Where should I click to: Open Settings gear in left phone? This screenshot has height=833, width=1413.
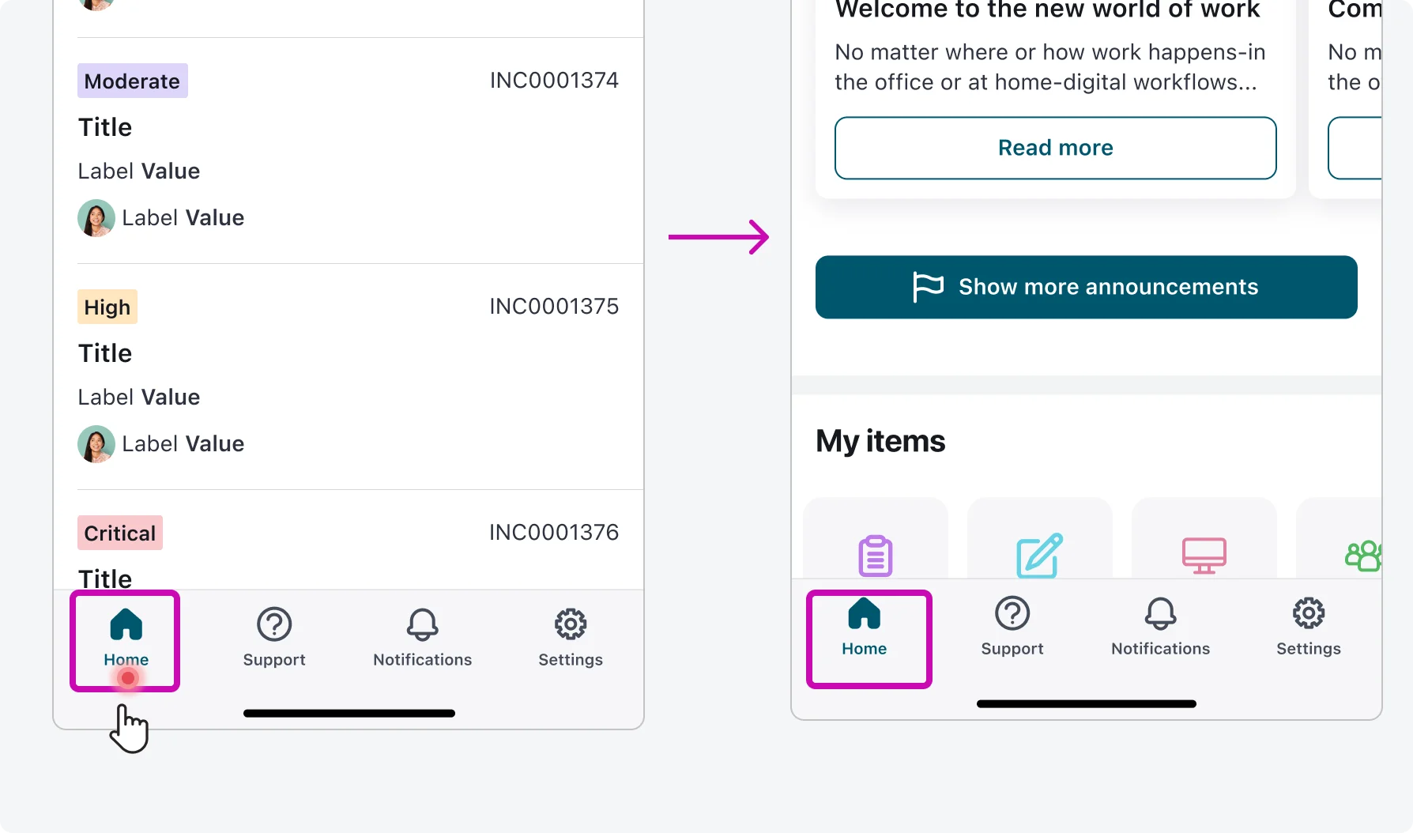(x=570, y=638)
